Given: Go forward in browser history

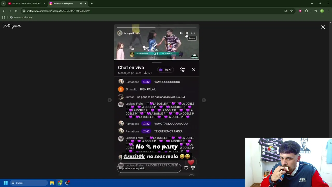Looking at the screenshot, I should tap(10, 11).
